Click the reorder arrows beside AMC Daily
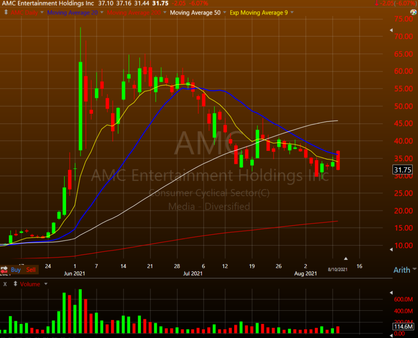 click(6, 13)
